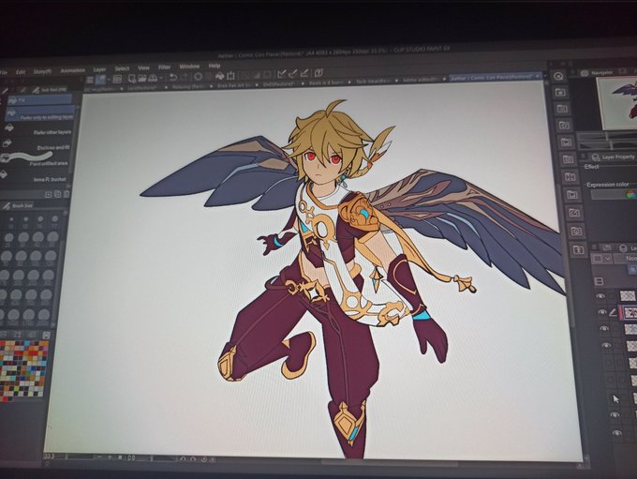Click the book-shaped icon at bottom of material strip
637x479 pixels.
(578, 249)
